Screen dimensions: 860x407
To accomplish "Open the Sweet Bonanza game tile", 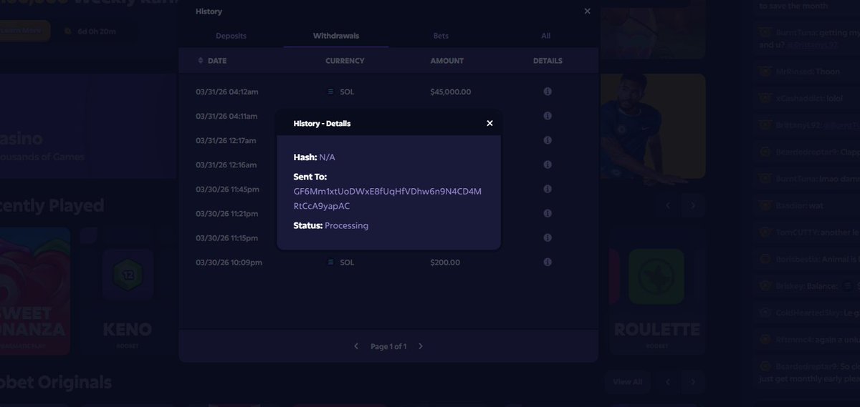I will coord(34,292).
